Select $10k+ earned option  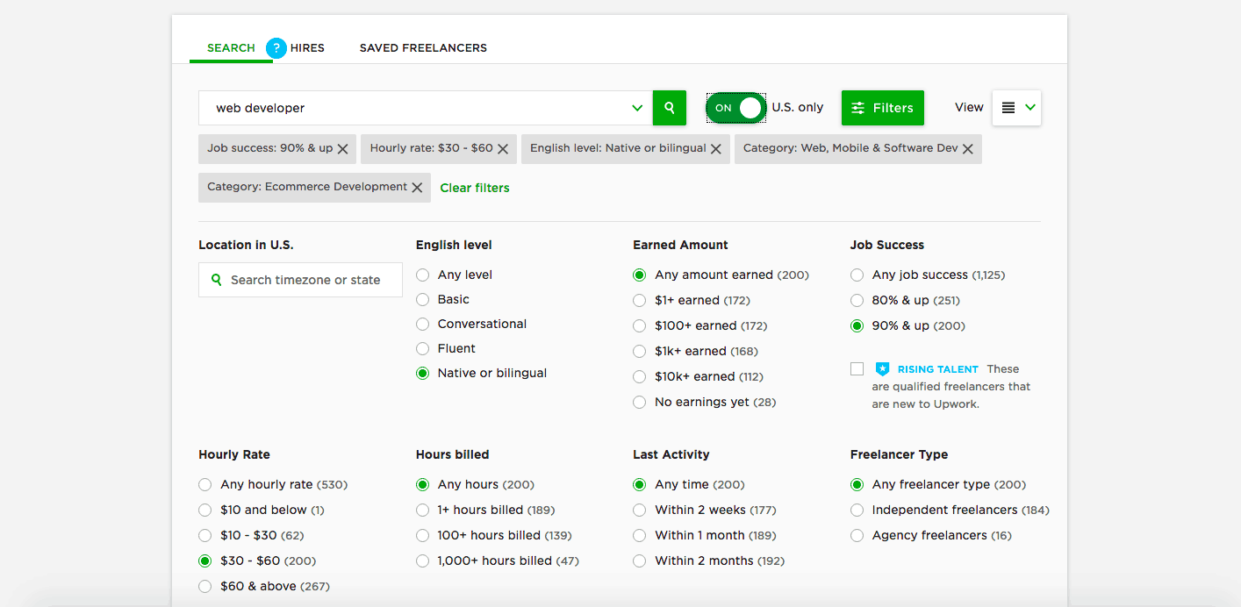[640, 376]
